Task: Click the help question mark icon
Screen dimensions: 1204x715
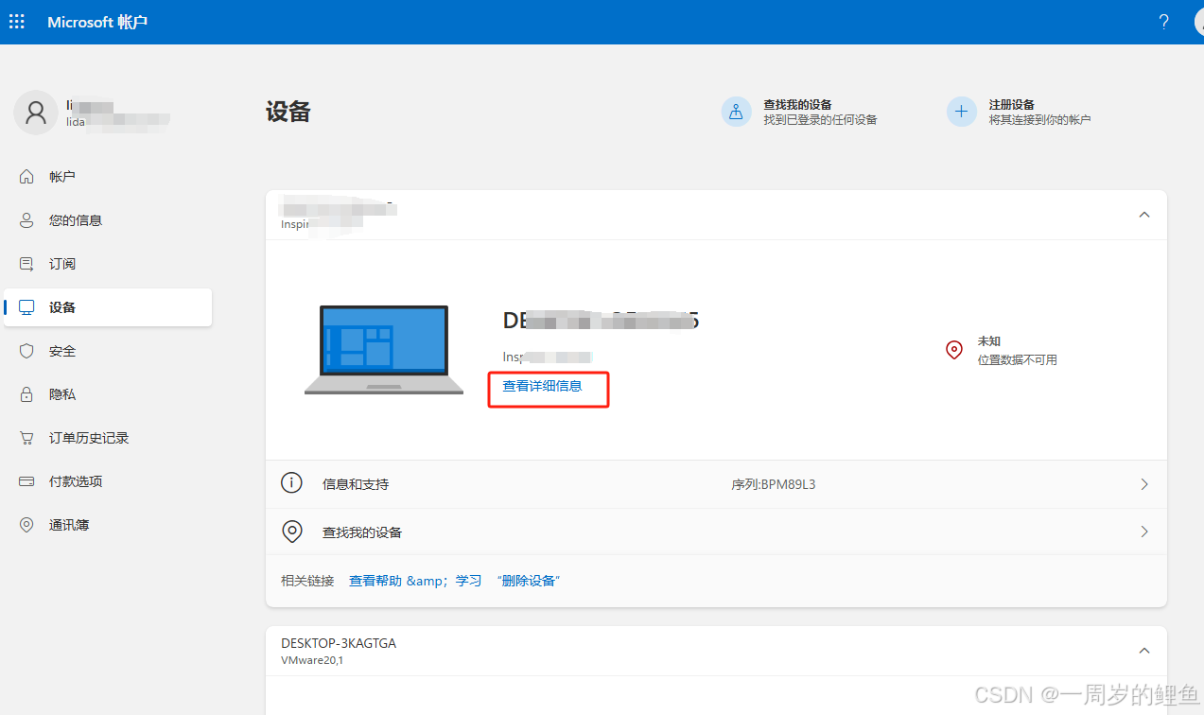Action: coord(1164,22)
